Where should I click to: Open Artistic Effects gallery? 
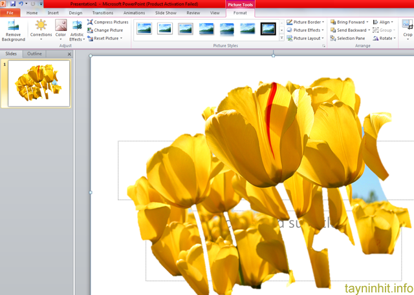[x=77, y=30]
